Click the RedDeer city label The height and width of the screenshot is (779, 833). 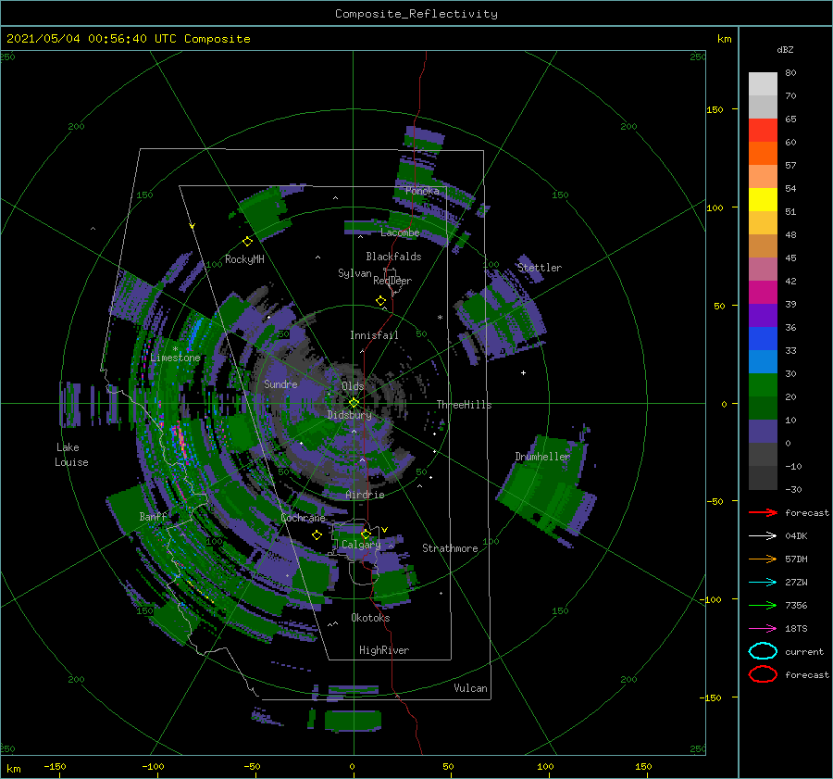click(392, 281)
